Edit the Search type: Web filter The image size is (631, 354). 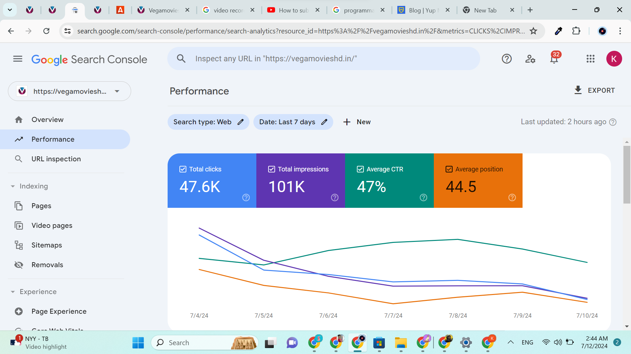coord(208,122)
